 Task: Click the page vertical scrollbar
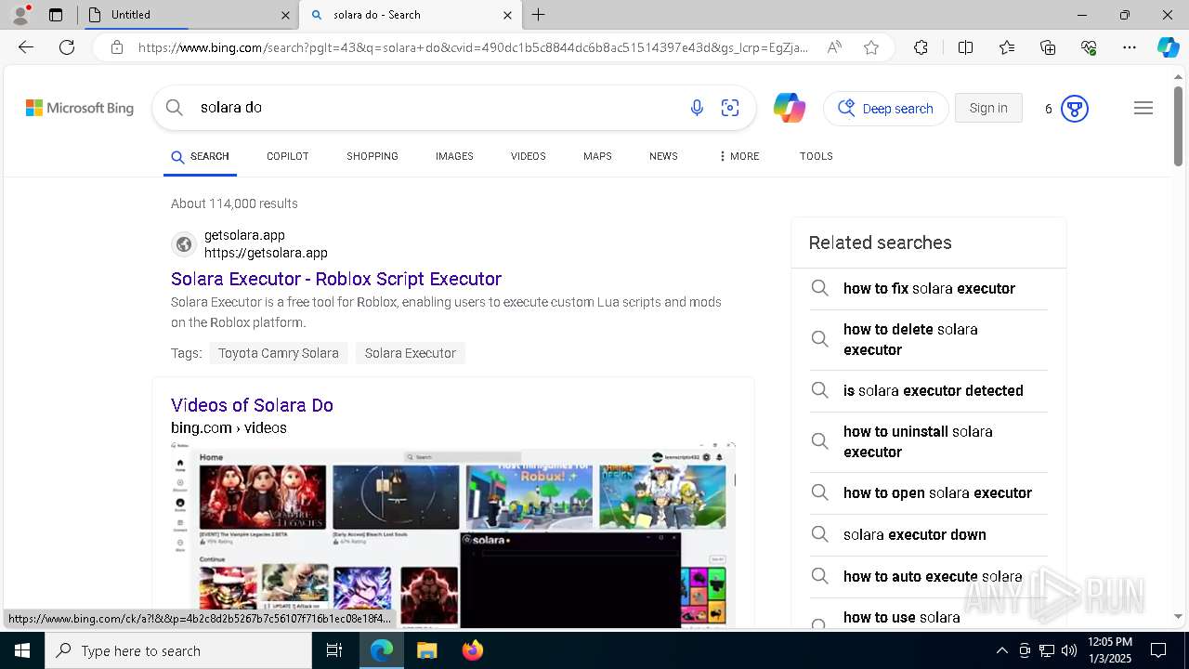point(1179,126)
